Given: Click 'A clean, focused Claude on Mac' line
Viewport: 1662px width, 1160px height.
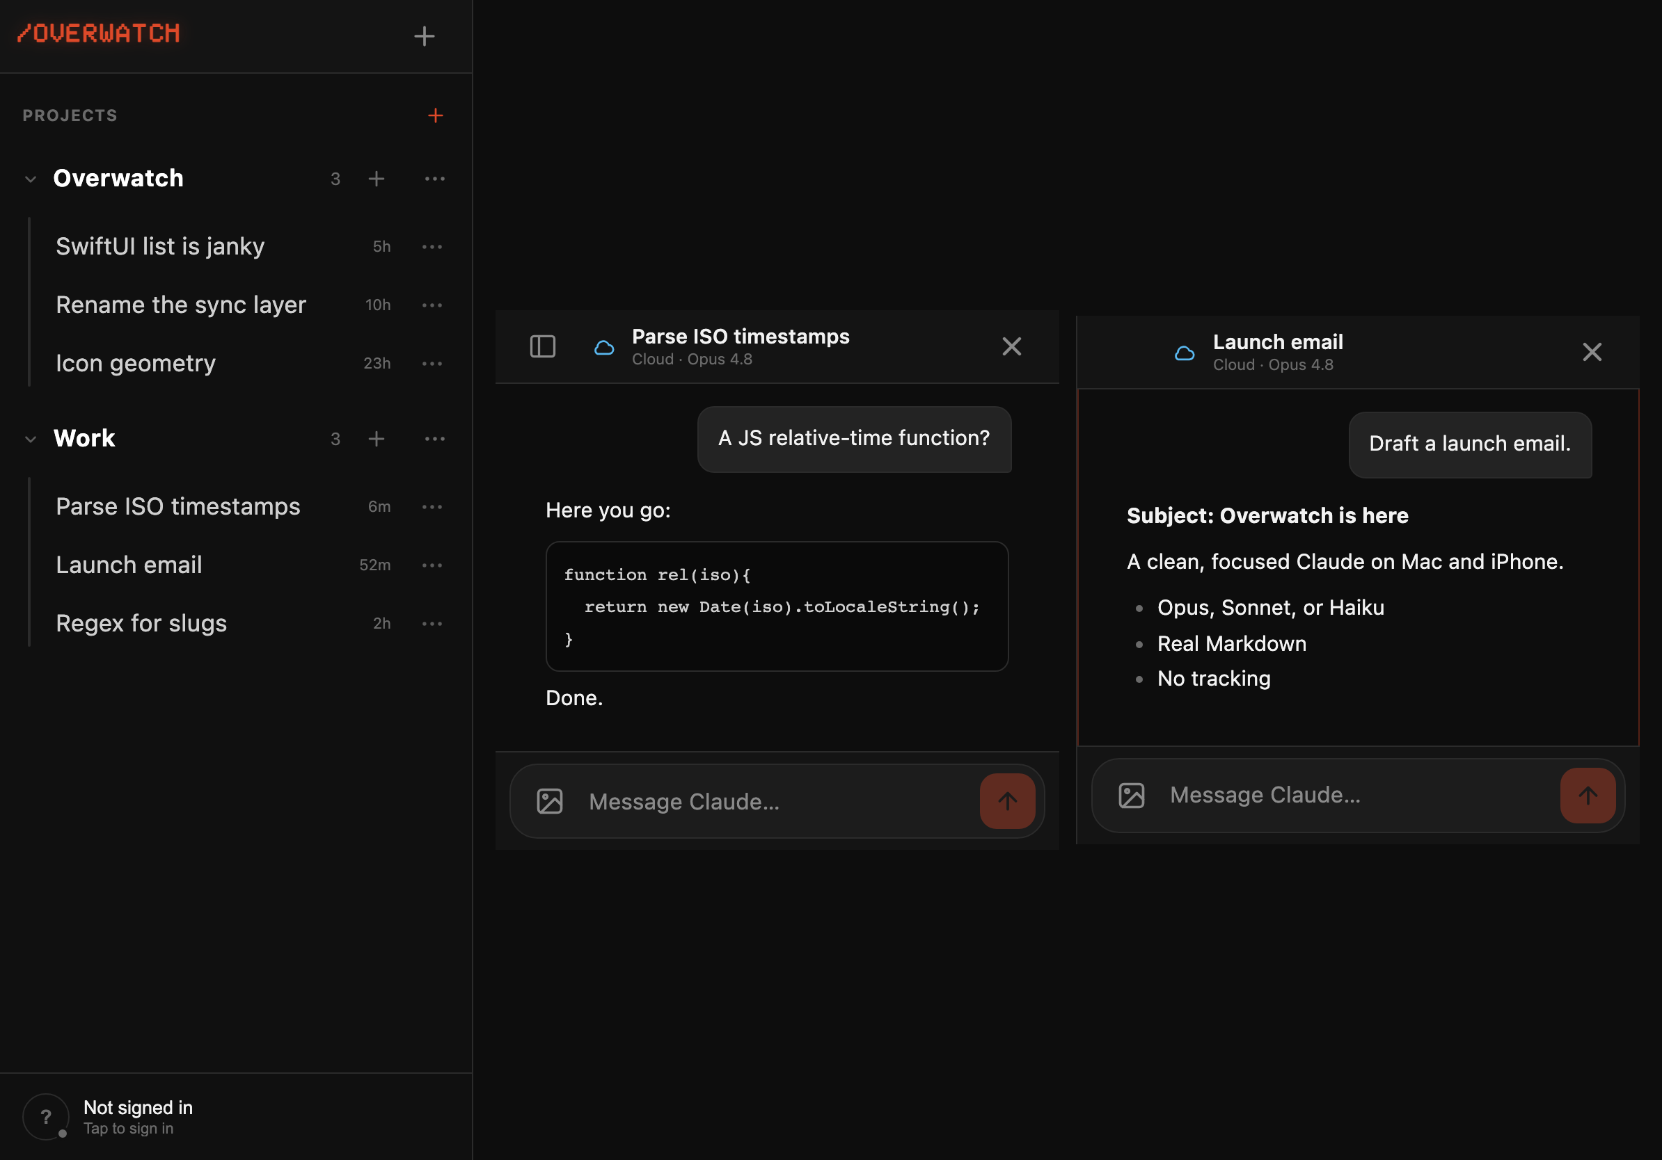Looking at the screenshot, I should point(1345,562).
